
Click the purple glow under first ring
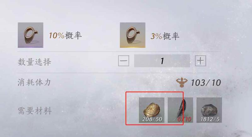pyautogui.click(x=31, y=47)
